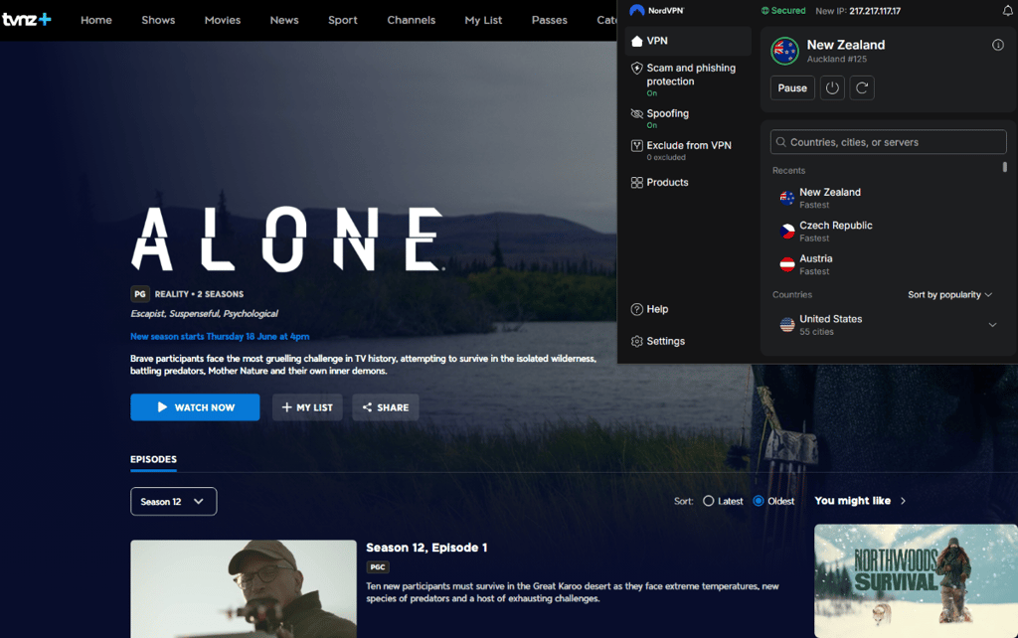Click the PG rating badge under Alone title
The height and width of the screenshot is (638, 1018).
click(139, 294)
